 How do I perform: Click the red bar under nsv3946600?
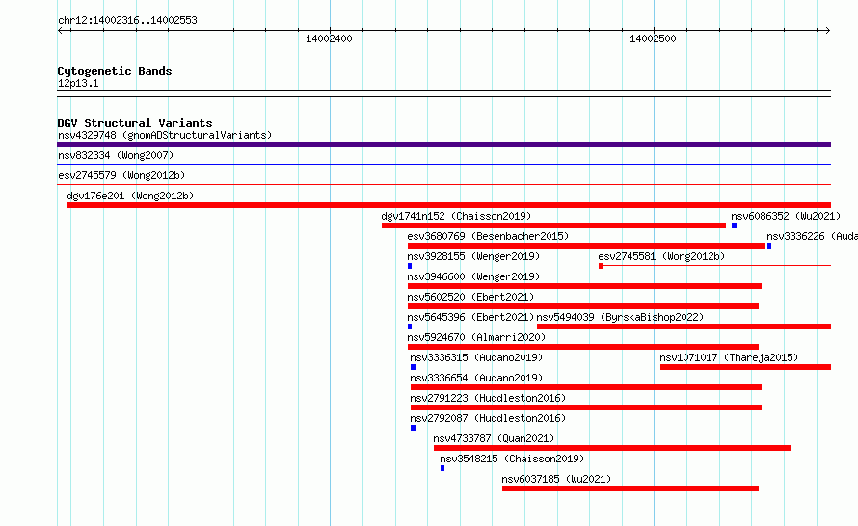[x=584, y=286]
